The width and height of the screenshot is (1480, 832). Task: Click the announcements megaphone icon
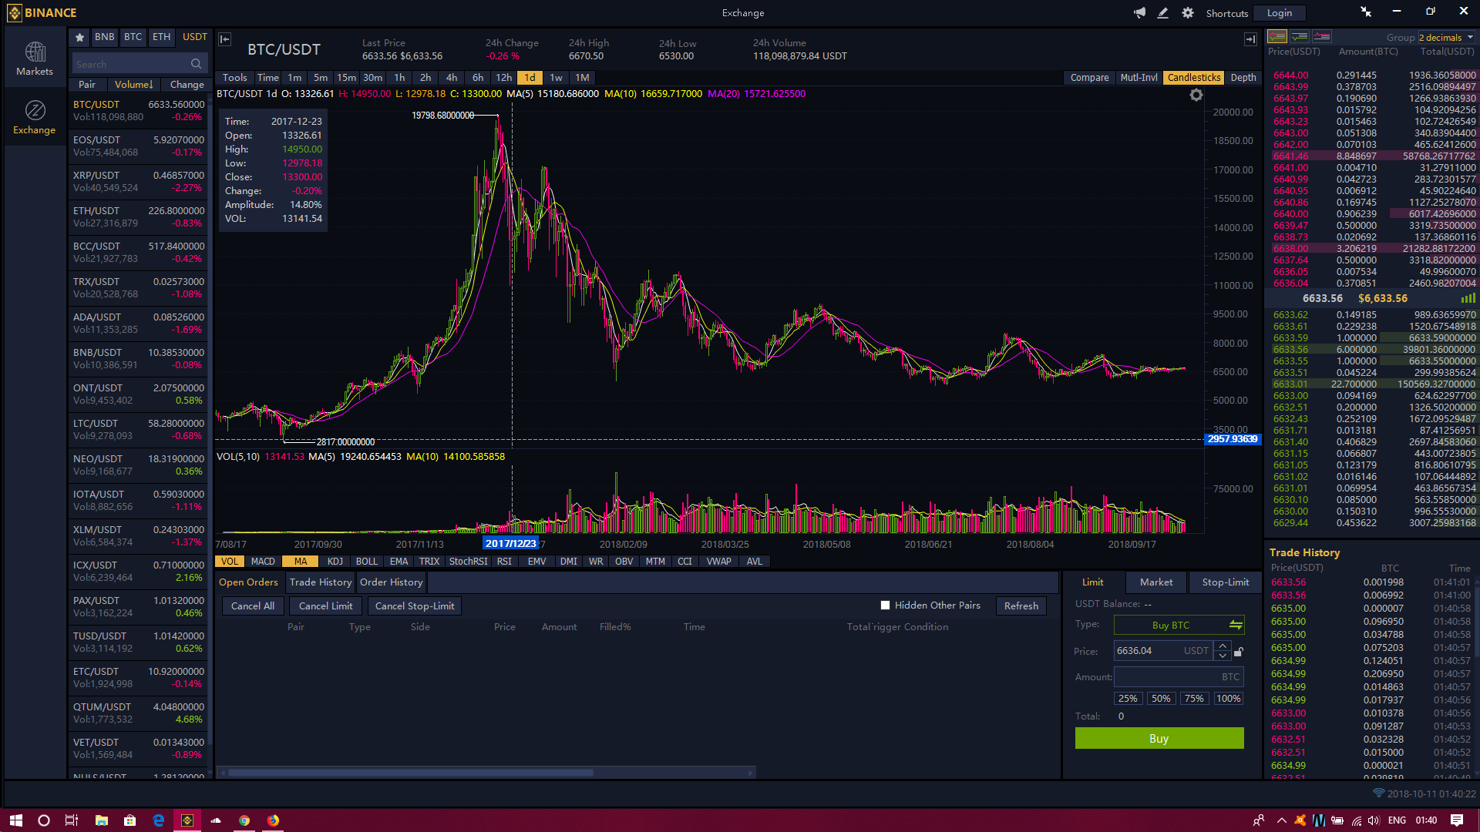(x=1139, y=12)
